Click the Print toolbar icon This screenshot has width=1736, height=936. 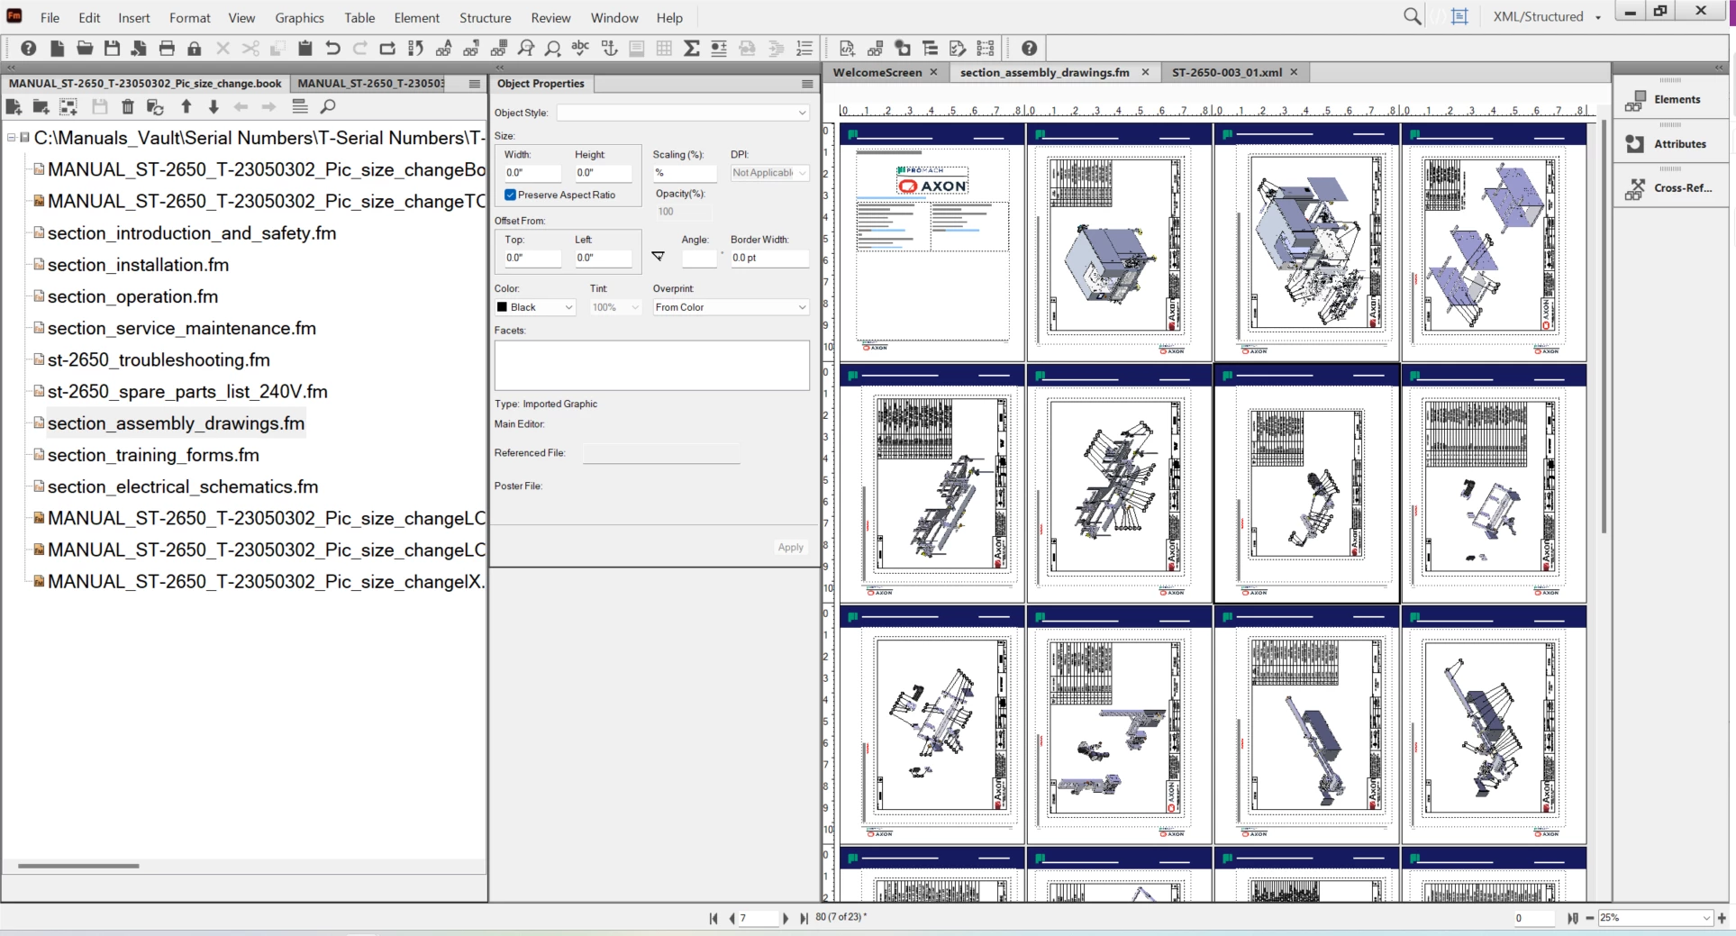pos(167,49)
